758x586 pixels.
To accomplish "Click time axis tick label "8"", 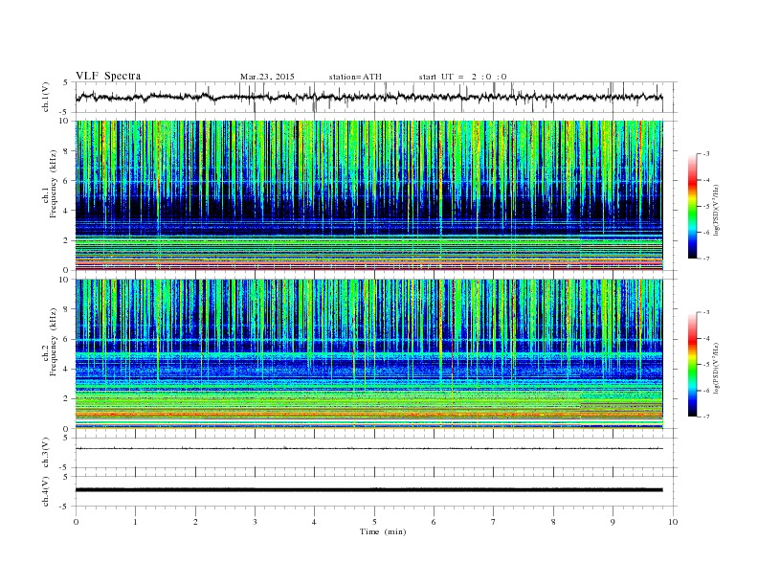I will [553, 522].
